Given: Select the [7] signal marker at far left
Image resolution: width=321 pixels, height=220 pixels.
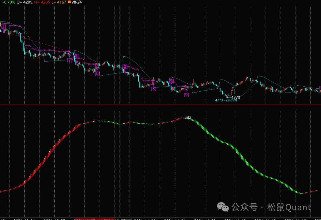Looking at the screenshot, I should (3, 26).
